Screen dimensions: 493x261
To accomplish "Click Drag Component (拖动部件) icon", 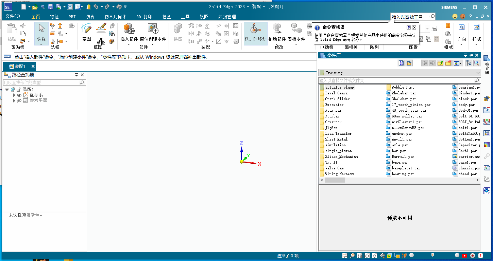I will [277, 29].
